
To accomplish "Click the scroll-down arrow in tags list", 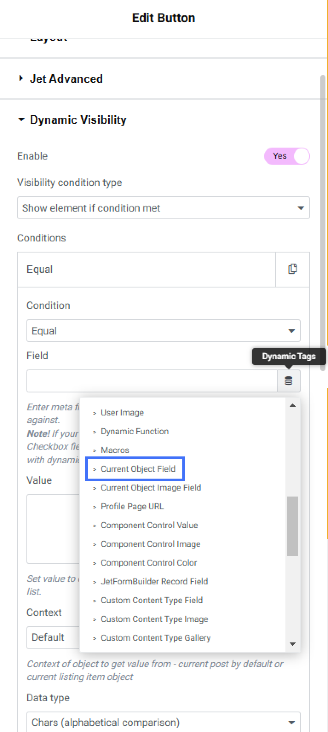I will [293, 644].
